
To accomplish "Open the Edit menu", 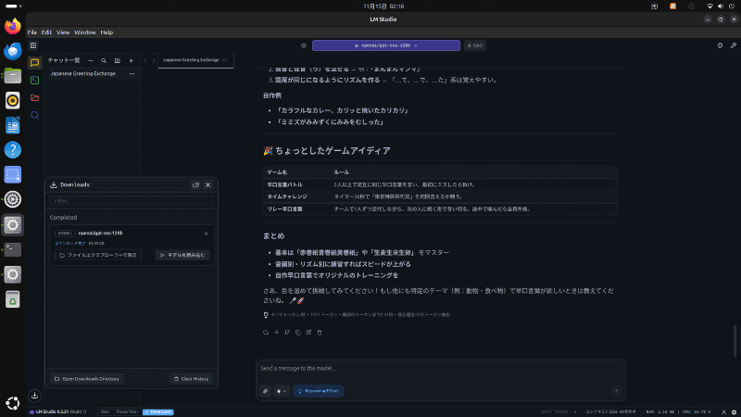I will (46, 32).
